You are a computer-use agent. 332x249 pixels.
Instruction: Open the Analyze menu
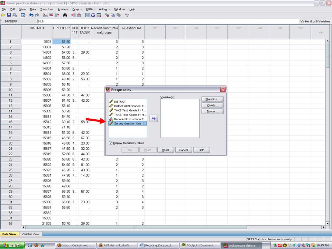[x=63, y=9]
